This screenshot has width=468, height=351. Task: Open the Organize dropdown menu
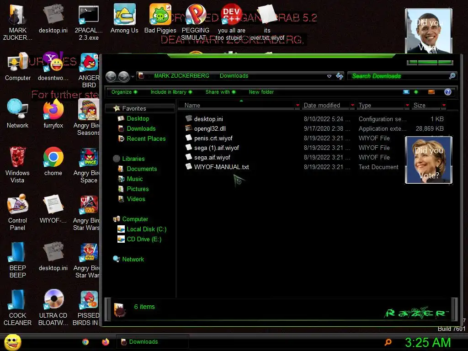click(x=124, y=92)
